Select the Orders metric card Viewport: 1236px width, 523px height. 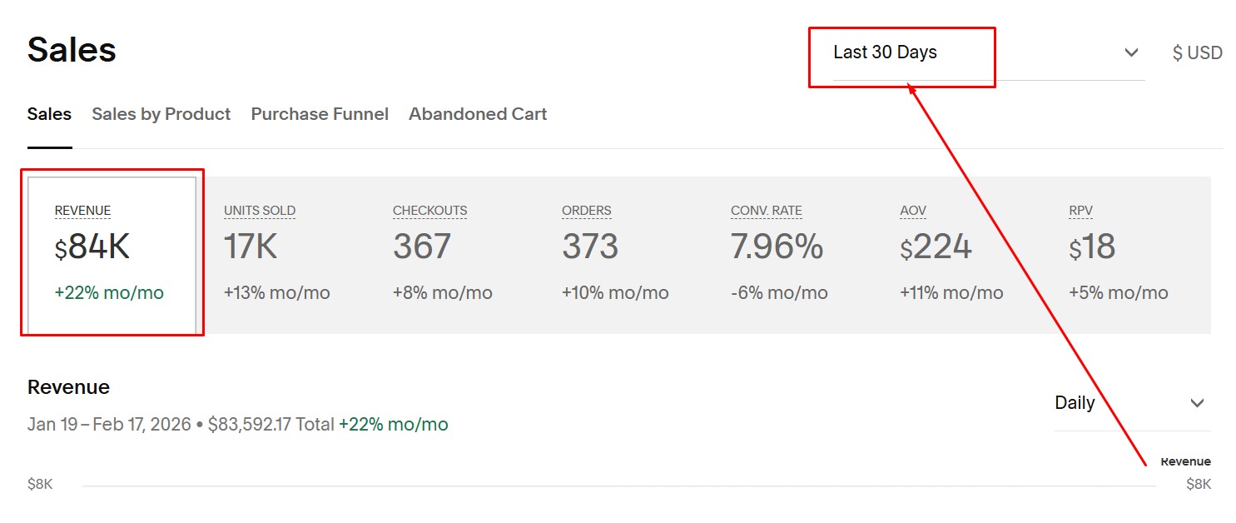click(x=619, y=254)
